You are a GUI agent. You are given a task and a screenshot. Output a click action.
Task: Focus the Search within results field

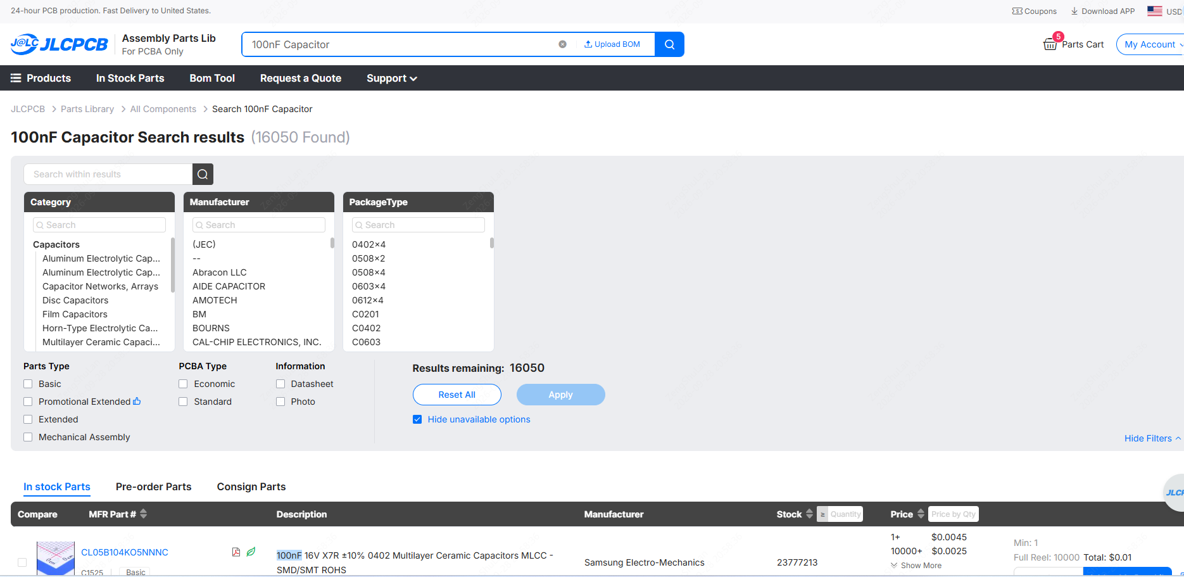coord(108,174)
